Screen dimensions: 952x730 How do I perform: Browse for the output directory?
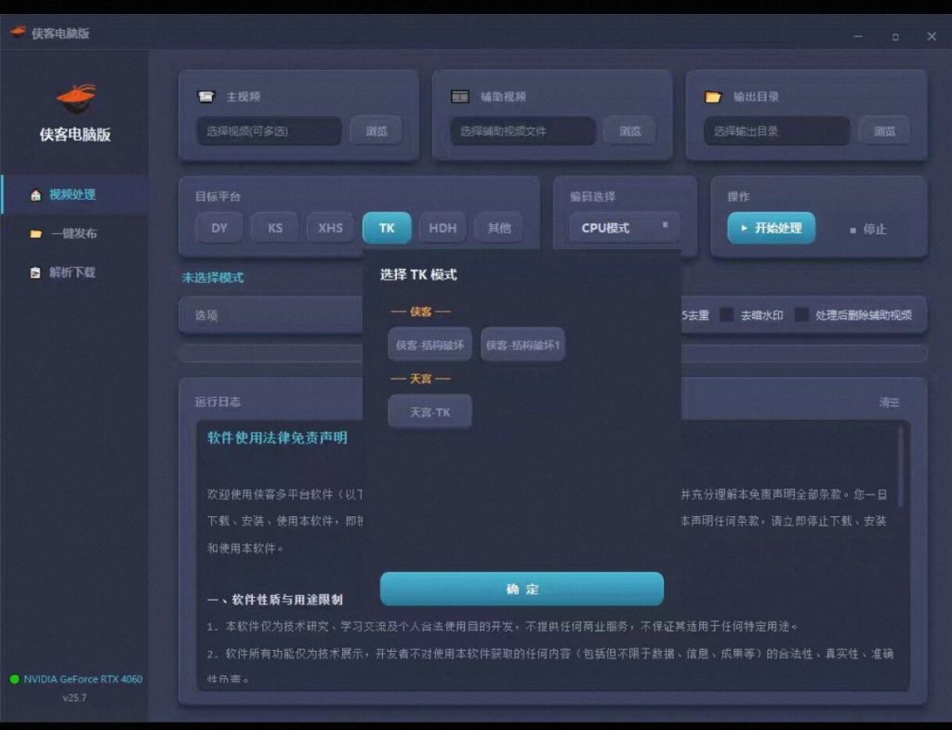pyautogui.click(x=885, y=131)
